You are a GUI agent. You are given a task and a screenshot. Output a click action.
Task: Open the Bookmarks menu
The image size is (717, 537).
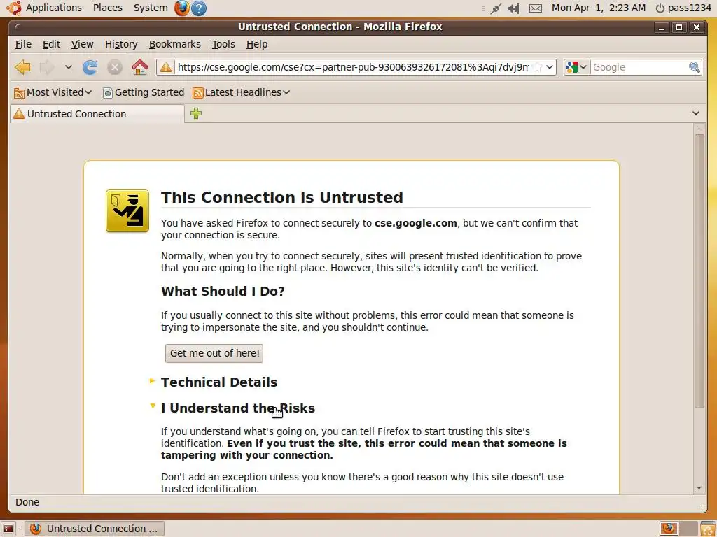[174, 44]
